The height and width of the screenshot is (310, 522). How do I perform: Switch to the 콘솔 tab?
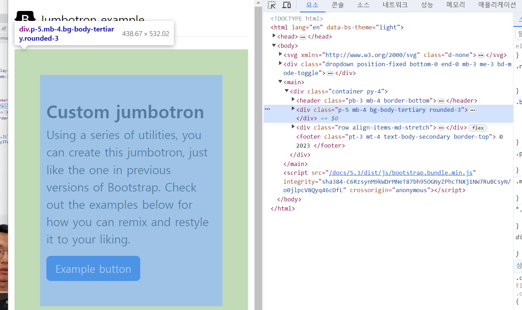pyautogui.click(x=338, y=5)
